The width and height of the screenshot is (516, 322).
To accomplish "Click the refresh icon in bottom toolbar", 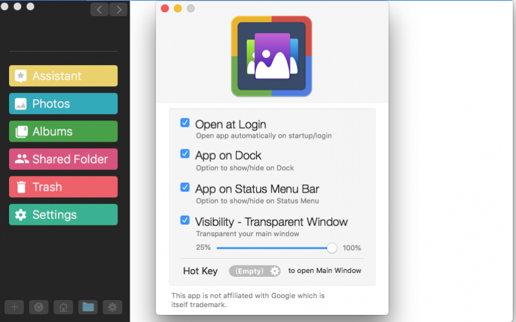I will [x=39, y=307].
